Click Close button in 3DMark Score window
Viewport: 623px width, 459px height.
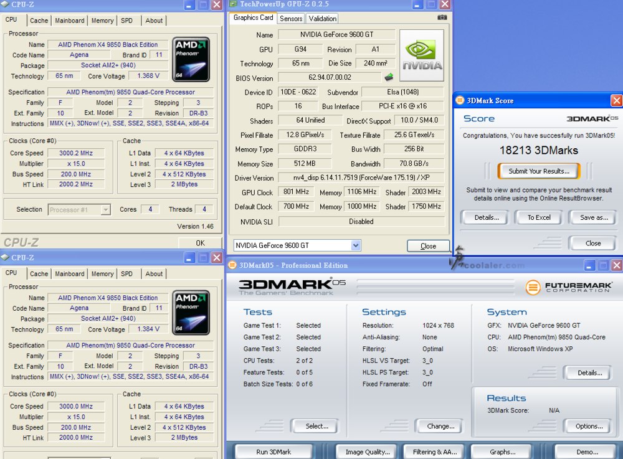(593, 244)
